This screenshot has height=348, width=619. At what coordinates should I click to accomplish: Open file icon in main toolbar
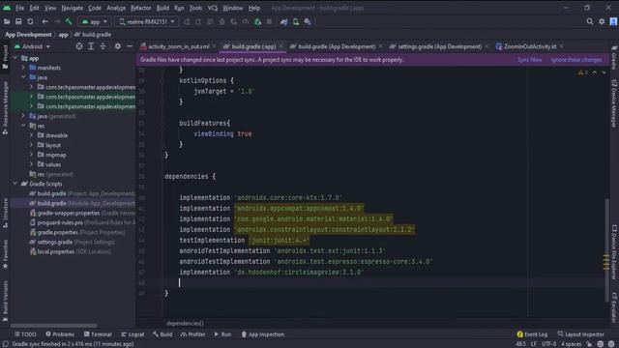(x=7, y=21)
